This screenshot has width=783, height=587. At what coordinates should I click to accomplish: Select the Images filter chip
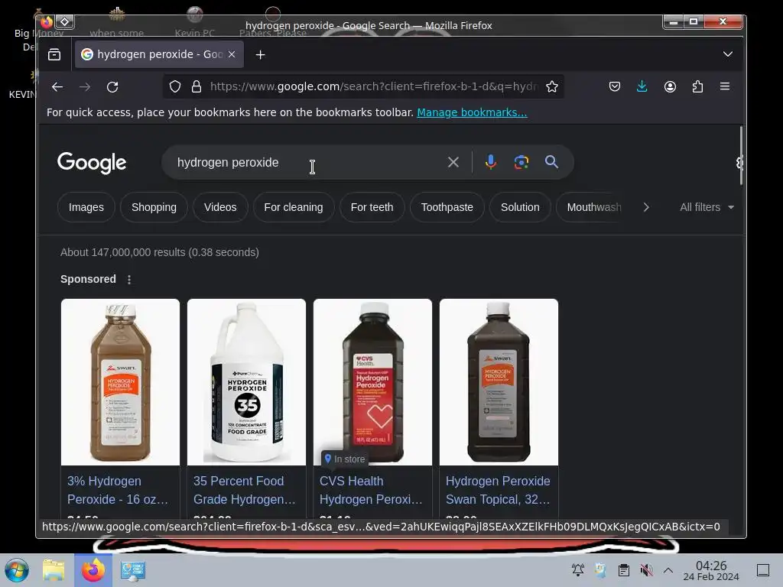pyautogui.click(x=86, y=207)
